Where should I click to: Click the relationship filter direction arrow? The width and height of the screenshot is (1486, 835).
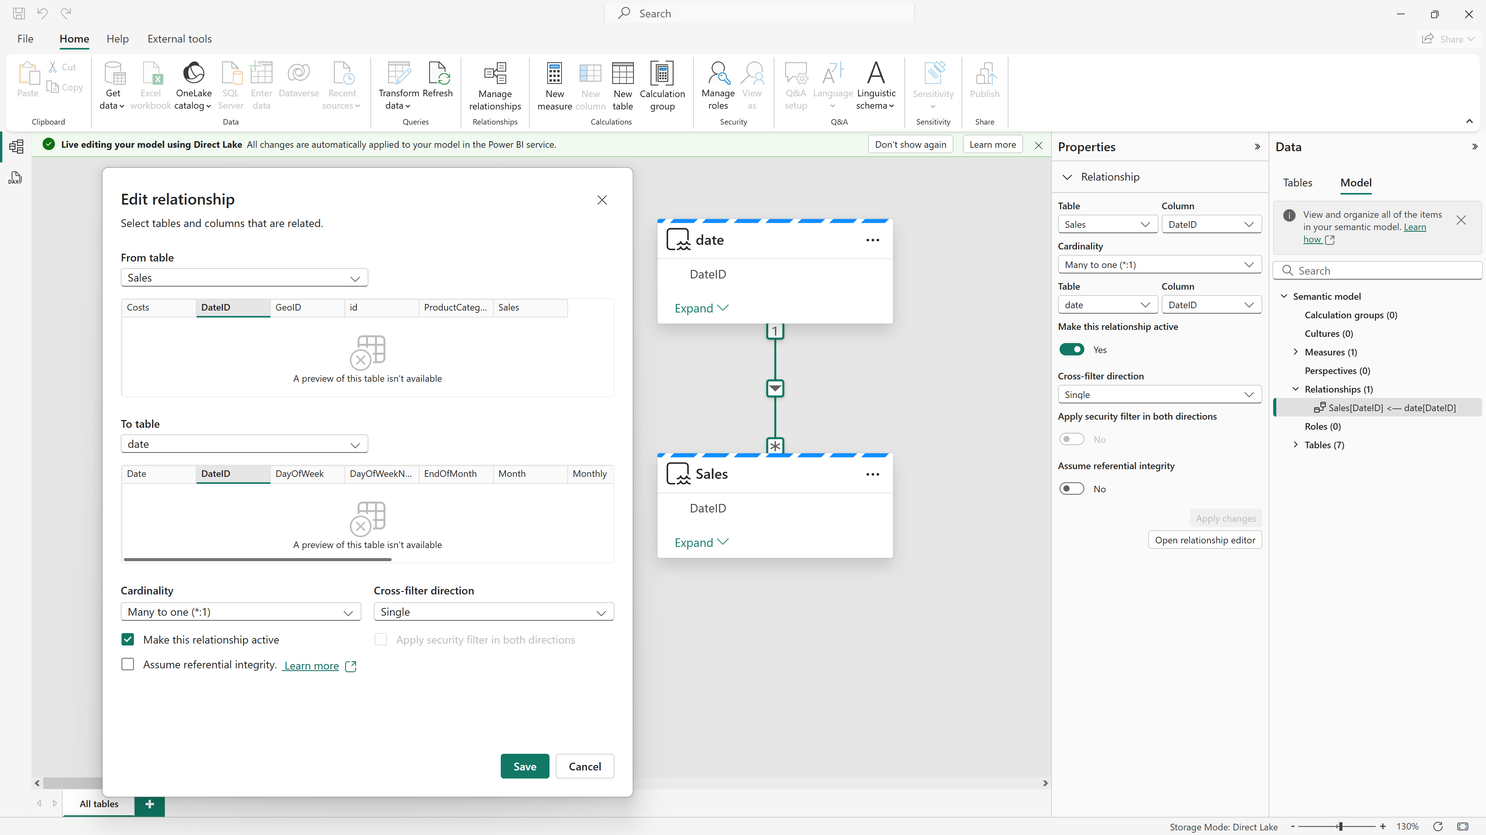775,389
